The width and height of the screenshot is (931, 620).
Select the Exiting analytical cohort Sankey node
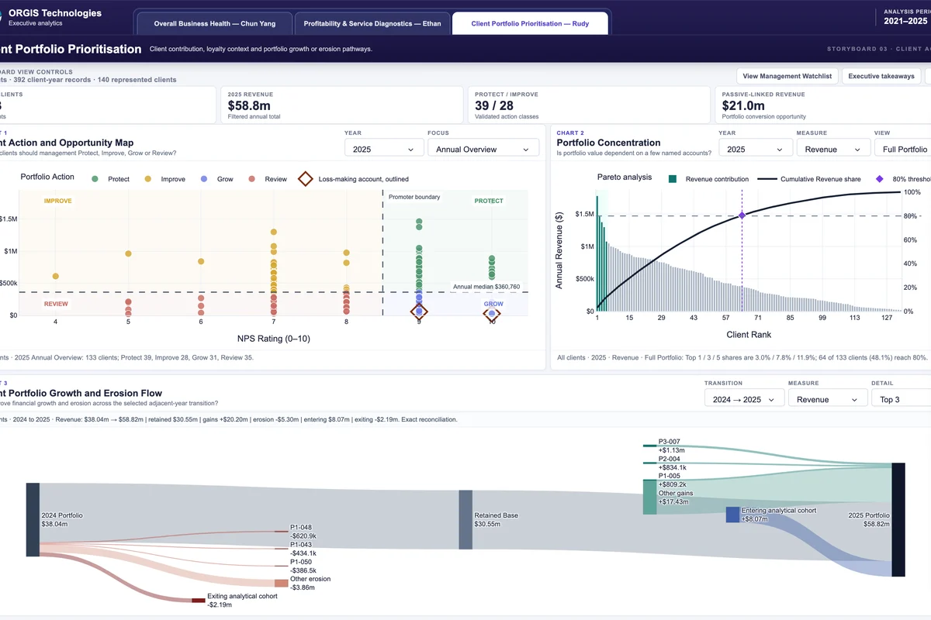[199, 600]
